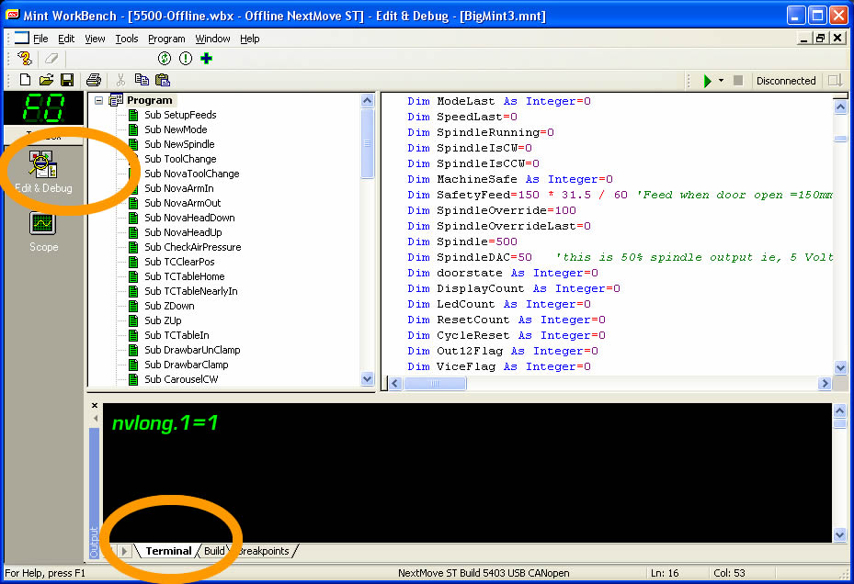This screenshot has width=854, height=584.
Task: Select Sub NewSpindle in the tree
Action: 179,144
